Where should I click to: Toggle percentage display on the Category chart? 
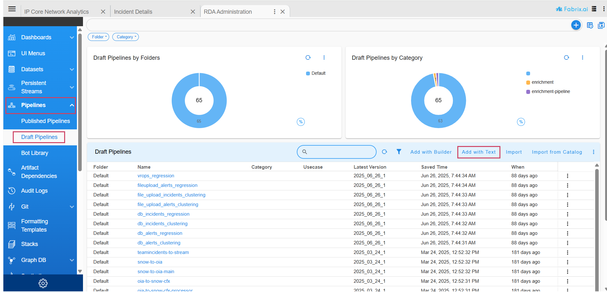pos(521,122)
